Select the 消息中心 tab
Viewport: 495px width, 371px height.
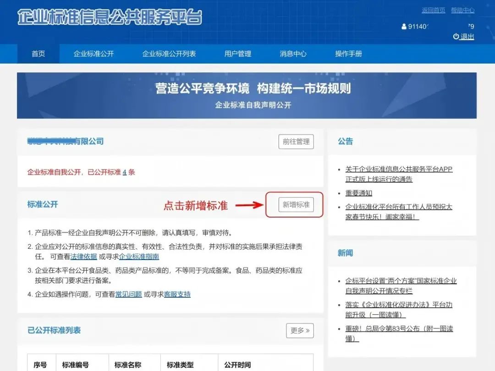(x=293, y=54)
